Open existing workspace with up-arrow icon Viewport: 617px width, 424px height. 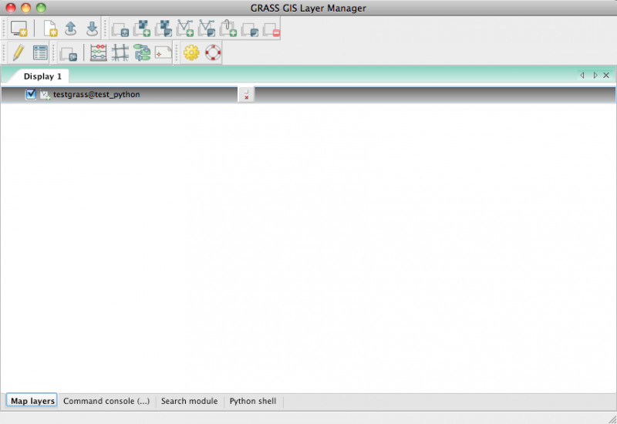pos(71,29)
